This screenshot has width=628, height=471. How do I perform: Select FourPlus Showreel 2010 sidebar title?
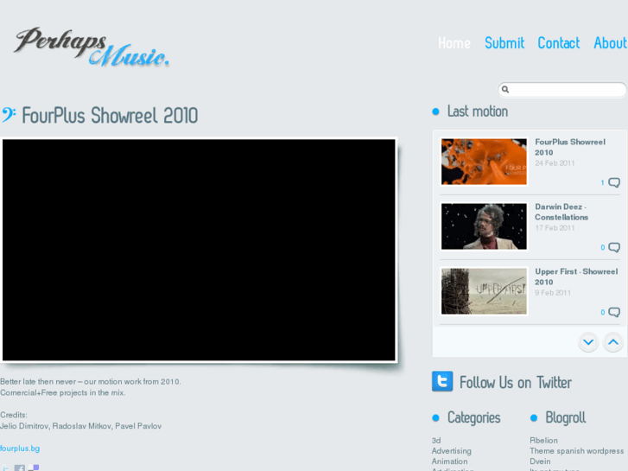click(570, 147)
